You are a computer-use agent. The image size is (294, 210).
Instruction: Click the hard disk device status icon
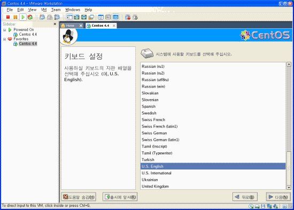pyautogui.click(x=257, y=206)
